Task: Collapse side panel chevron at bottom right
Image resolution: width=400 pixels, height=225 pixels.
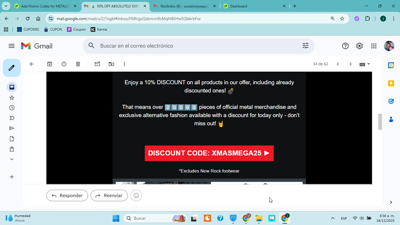Action: click(x=391, y=202)
